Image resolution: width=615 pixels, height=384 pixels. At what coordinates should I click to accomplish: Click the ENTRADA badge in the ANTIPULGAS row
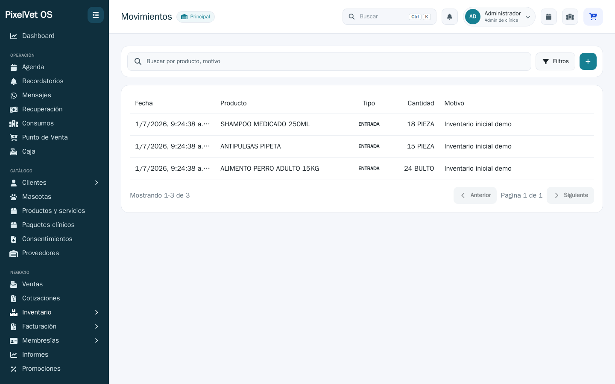point(369,146)
